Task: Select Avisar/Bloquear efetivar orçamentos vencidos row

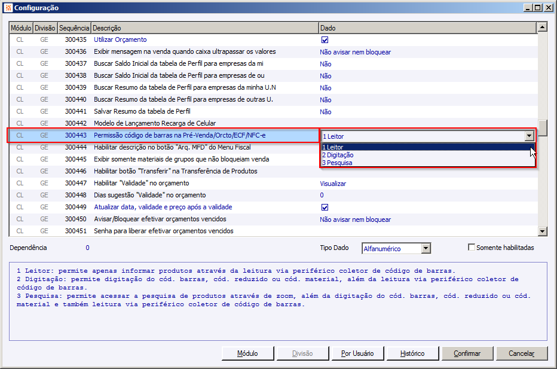Action: point(273,219)
